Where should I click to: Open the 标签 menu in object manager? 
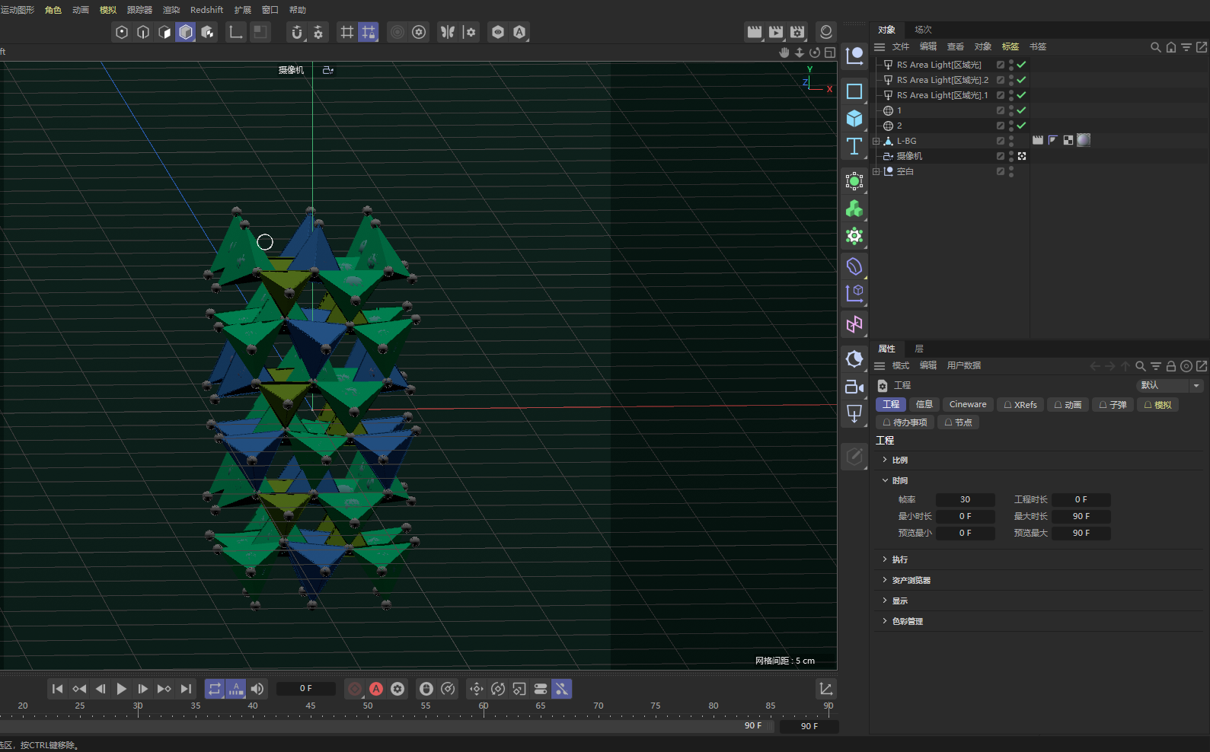coord(1010,46)
